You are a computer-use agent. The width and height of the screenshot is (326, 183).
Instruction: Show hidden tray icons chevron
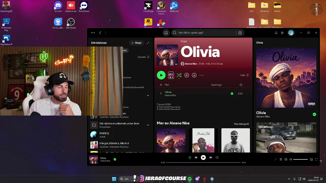pos(289,179)
